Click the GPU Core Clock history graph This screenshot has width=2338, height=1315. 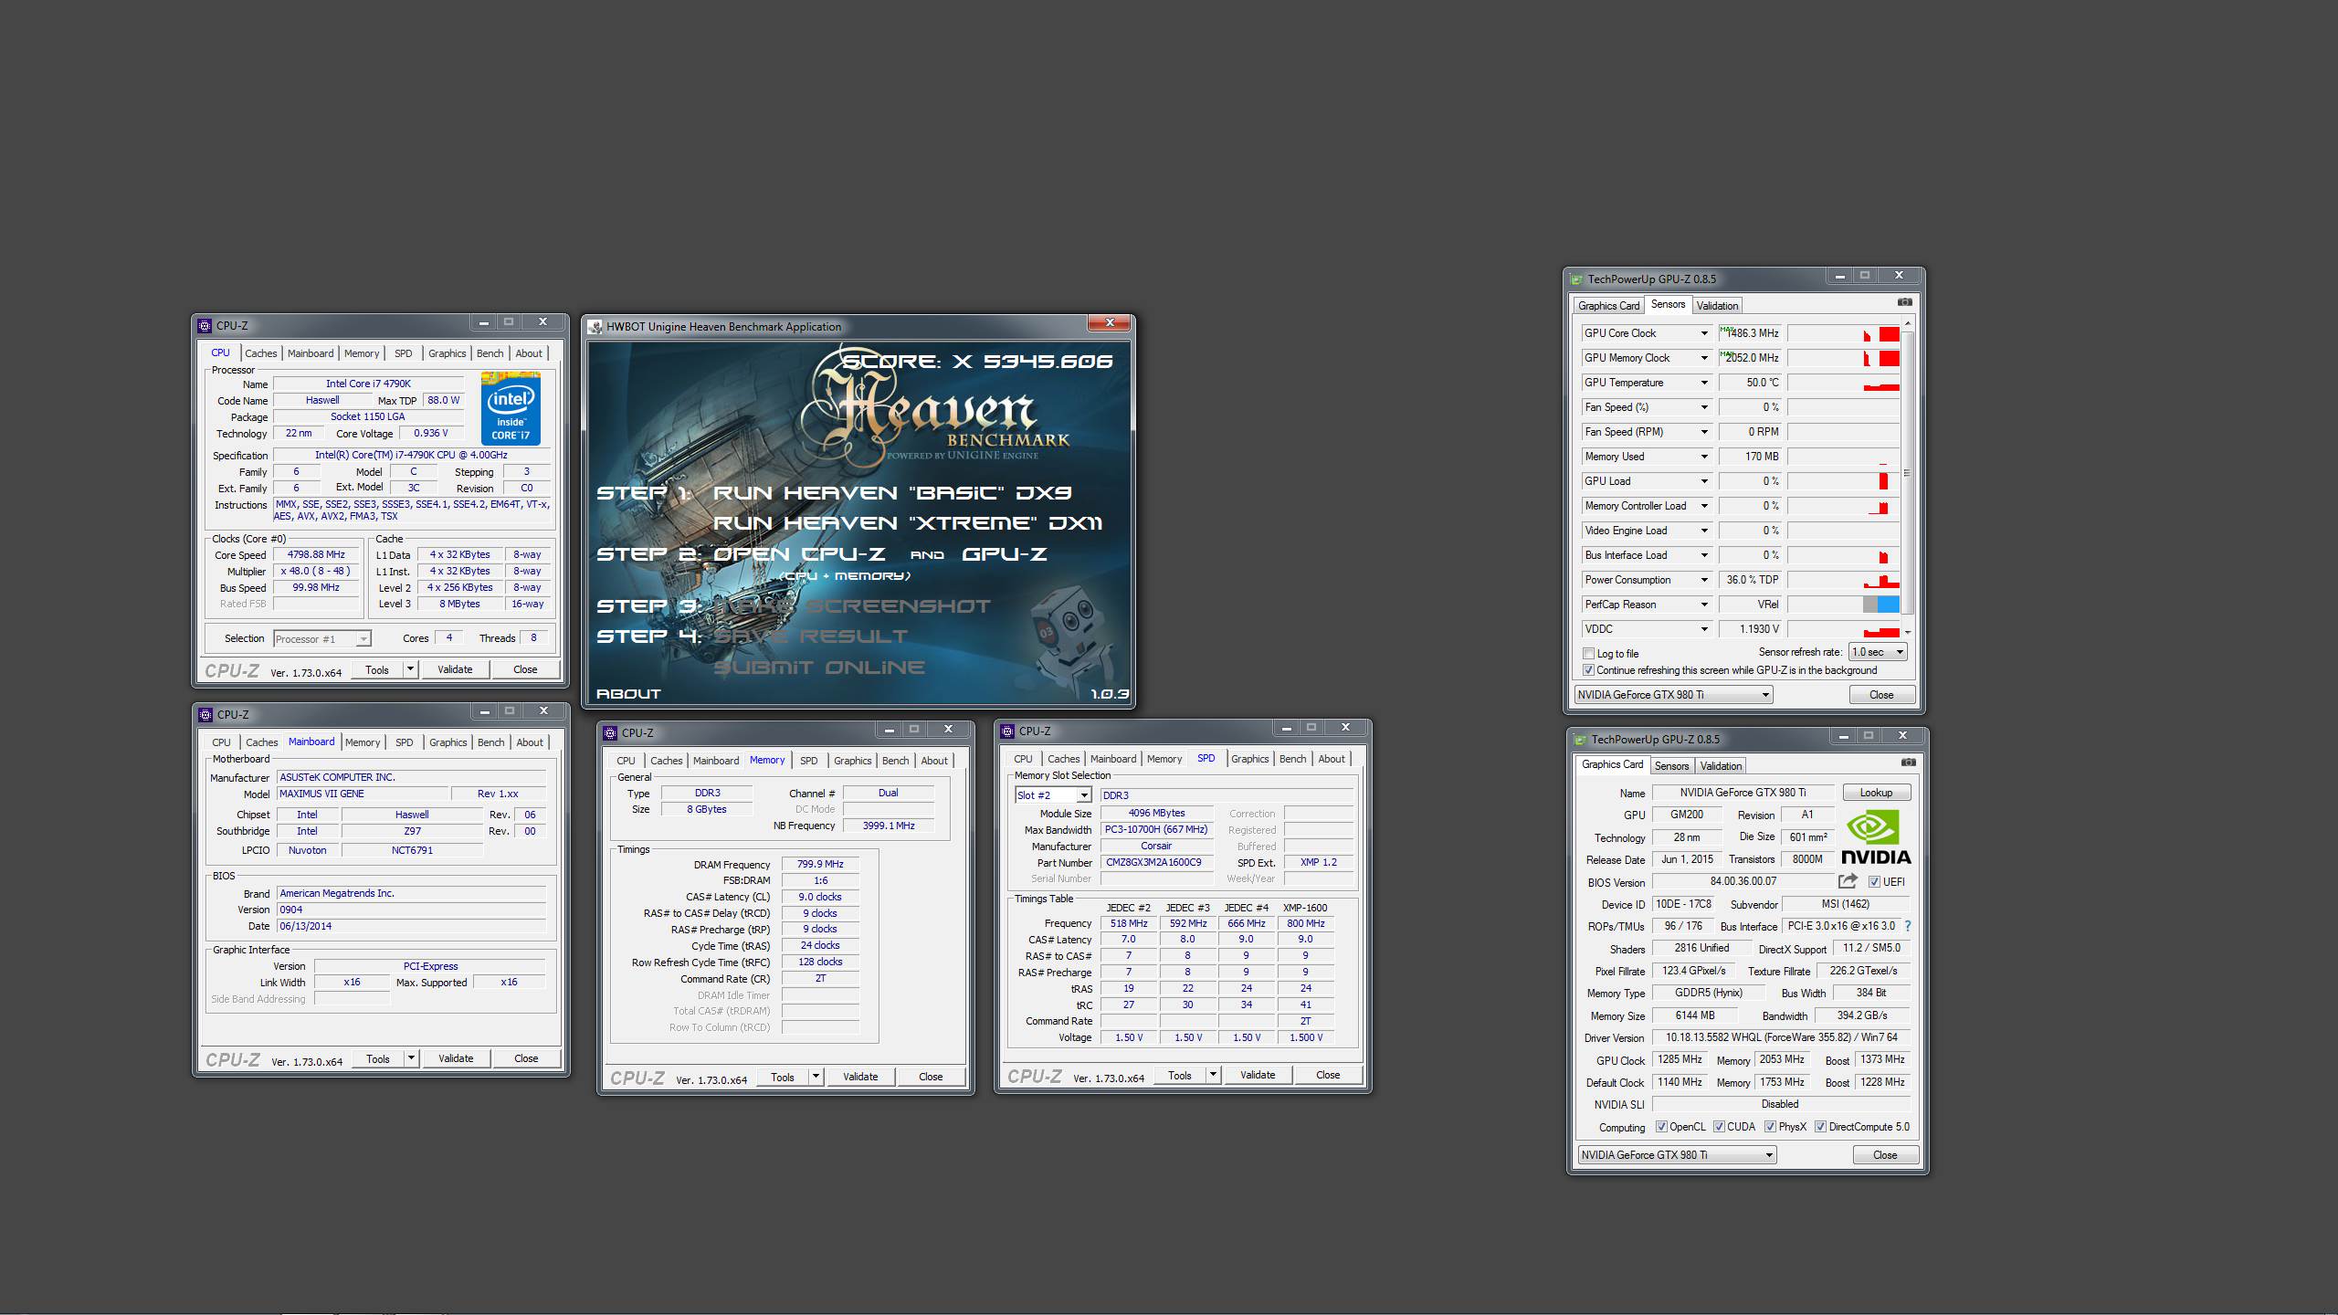[x=1844, y=333]
